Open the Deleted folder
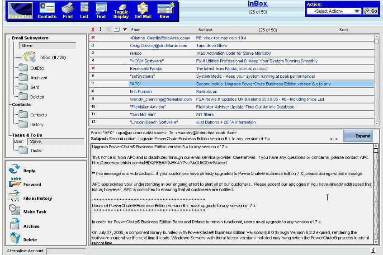Screen dimensions: 383x255 click(x=32, y=97)
